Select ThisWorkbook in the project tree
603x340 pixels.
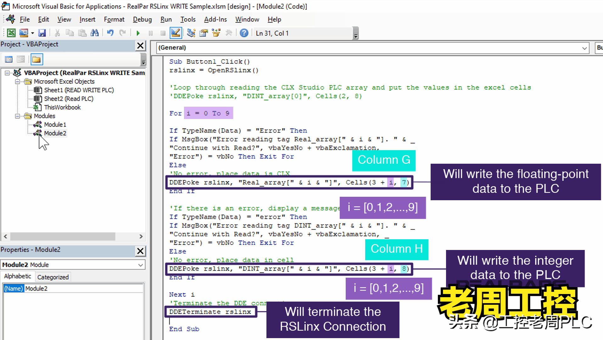tap(62, 107)
